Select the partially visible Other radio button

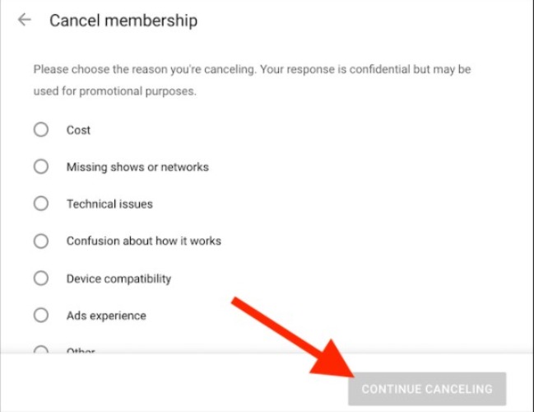point(41,350)
